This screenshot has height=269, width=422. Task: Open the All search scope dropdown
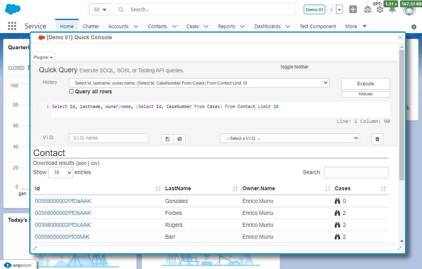point(100,10)
